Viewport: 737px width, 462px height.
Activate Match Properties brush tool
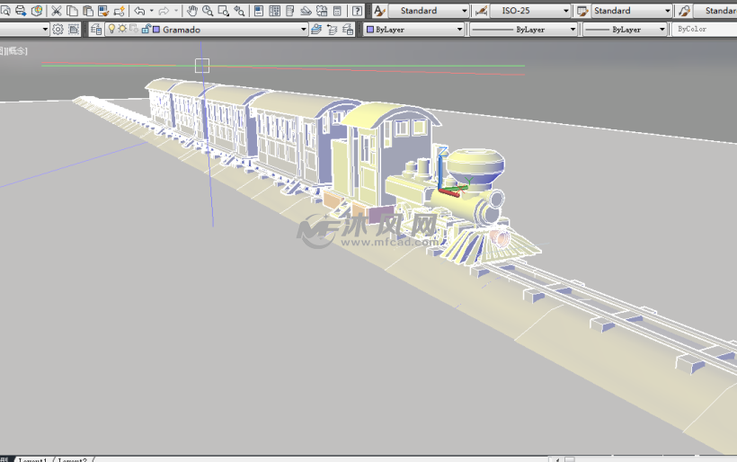(103, 11)
